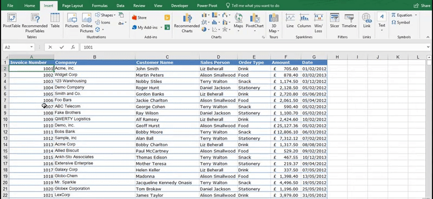Viewport: 433px width, 199px height.
Task: Expand the Name Box dropdown arrow
Action: [31, 47]
